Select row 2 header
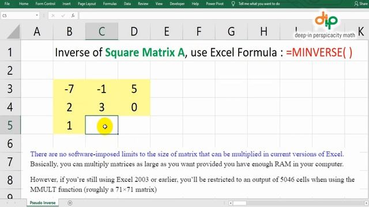This screenshot has height=207, width=369. (x=10, y=70)
